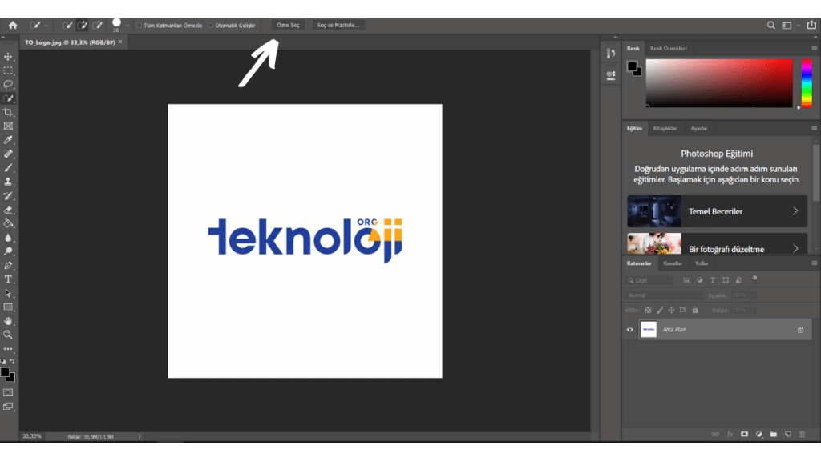This screenshot has width=821, height=461.
Task: Toggle lock all padlock icon
Action: coord(695,310)
